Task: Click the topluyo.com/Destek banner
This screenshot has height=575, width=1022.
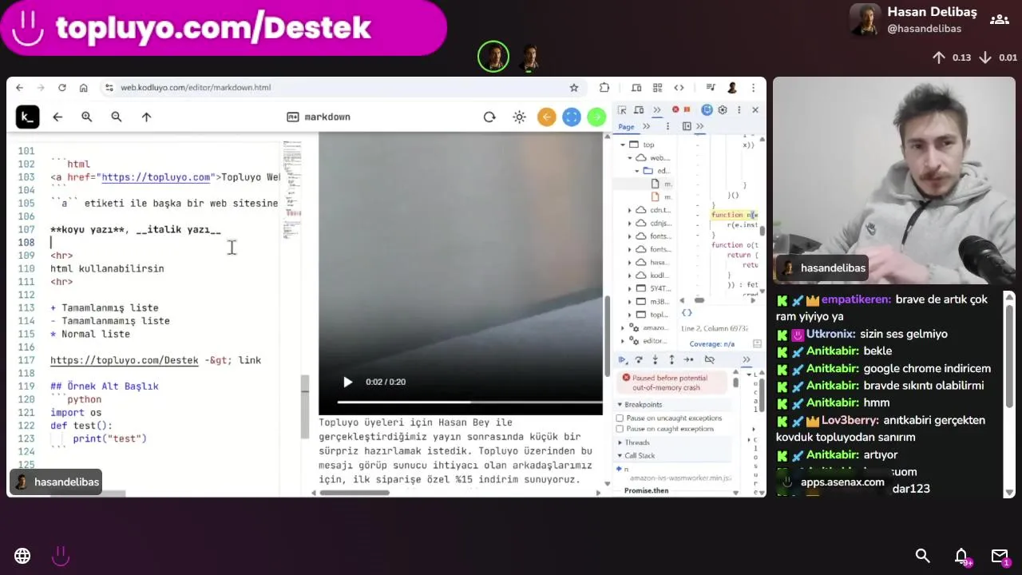Action: pyautogui.click(x=224, y=28)
